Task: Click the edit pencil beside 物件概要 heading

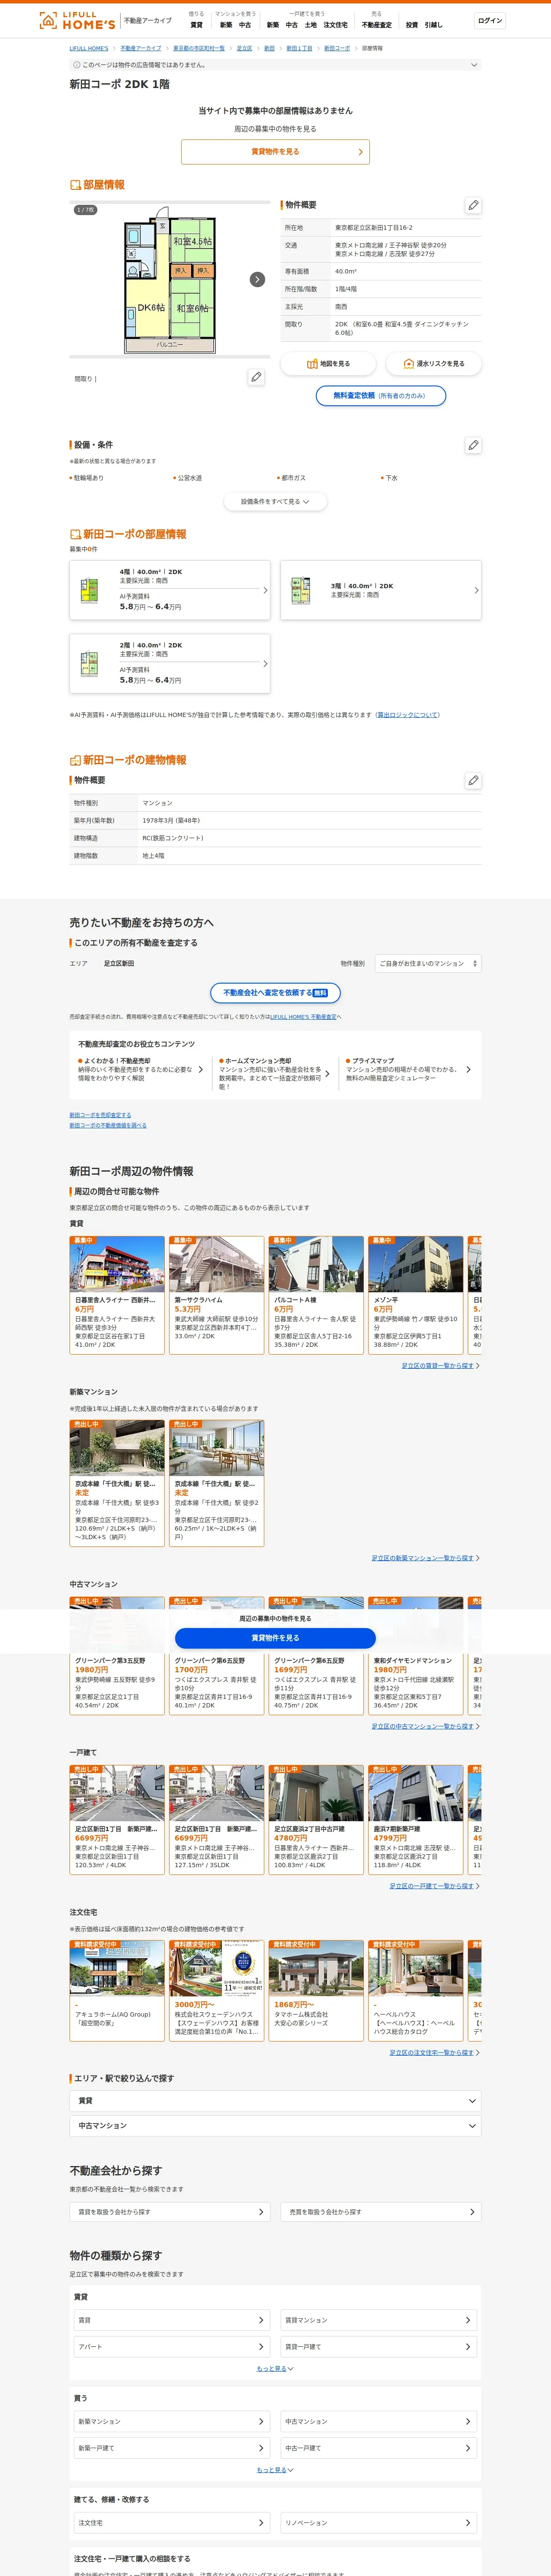Action: click(x=473, y=205)
